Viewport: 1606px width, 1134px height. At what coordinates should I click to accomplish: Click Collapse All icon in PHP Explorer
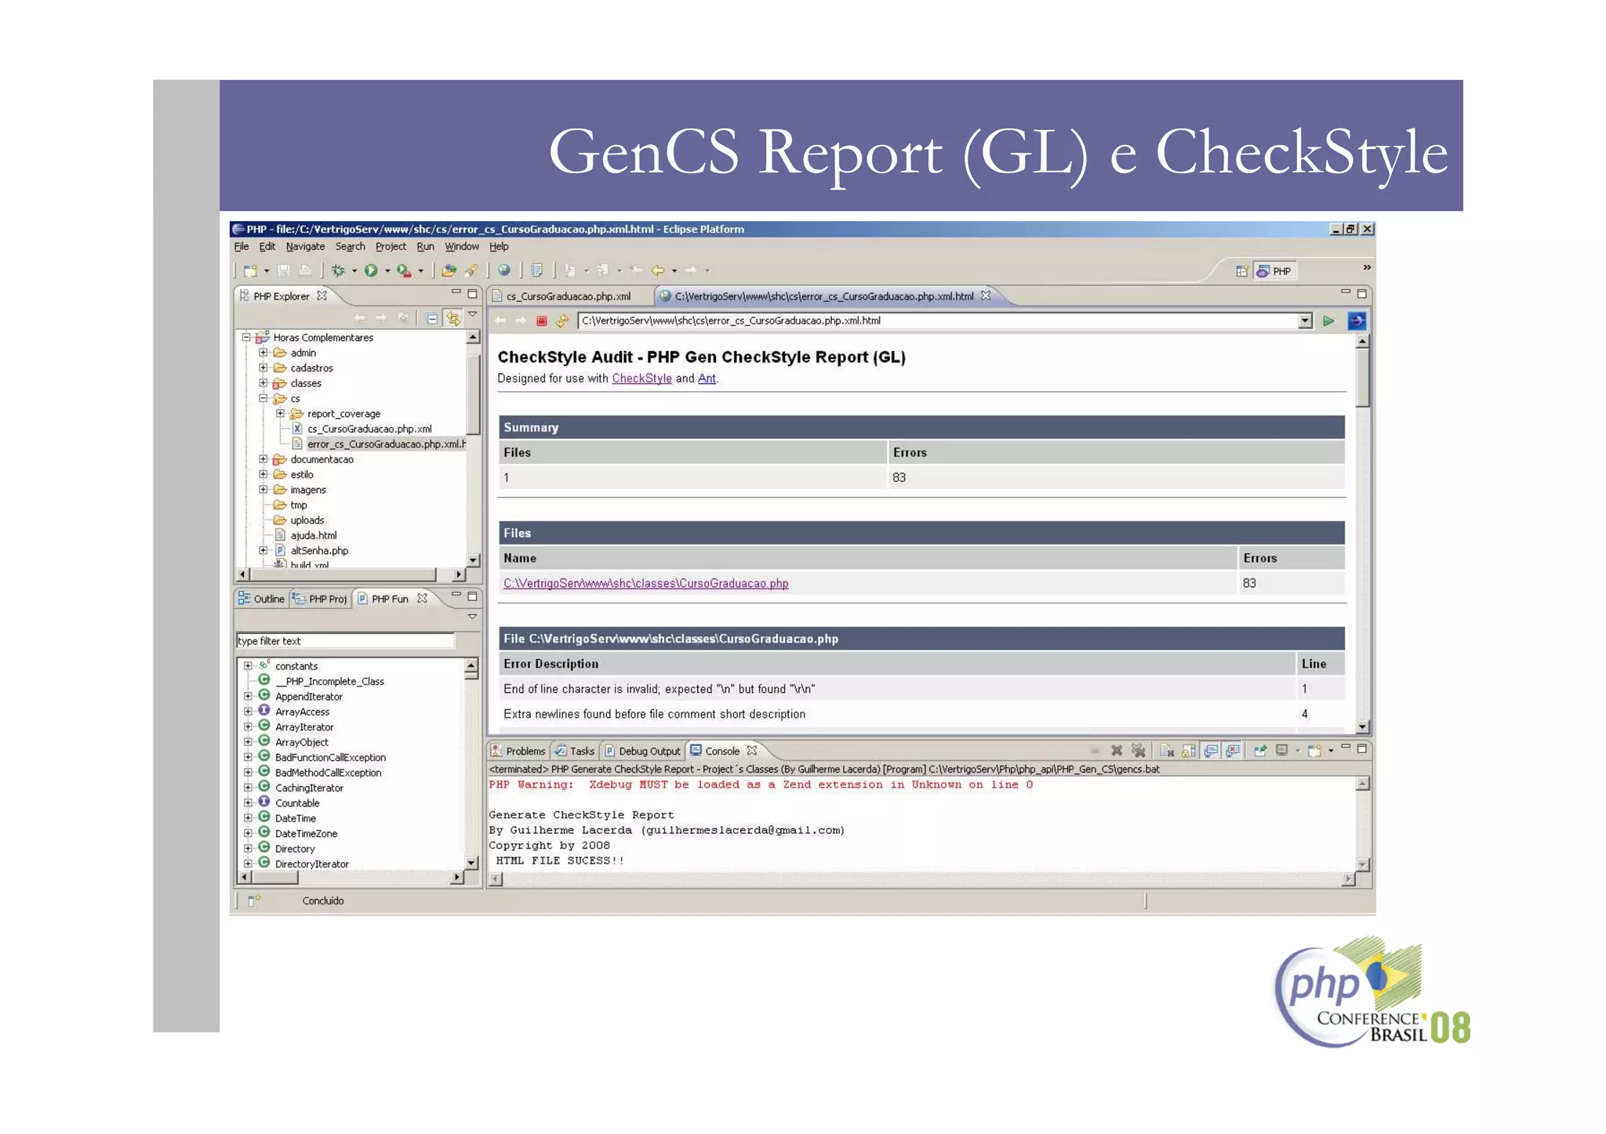click(431, 318)
